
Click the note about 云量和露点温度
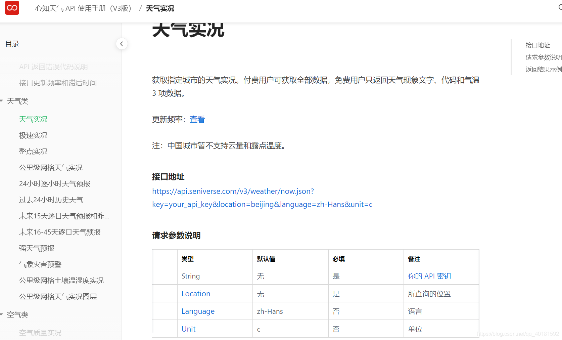219,145
